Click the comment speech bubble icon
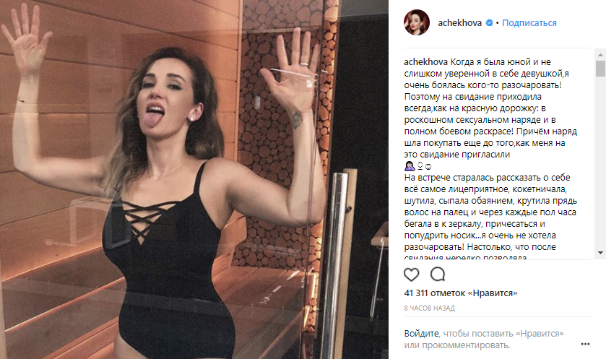 pos(438,274)
